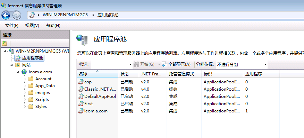Viewport: 304px width, 138px height.
Task: Click the DefaultAppPool row icon
Action: (81, 96)
